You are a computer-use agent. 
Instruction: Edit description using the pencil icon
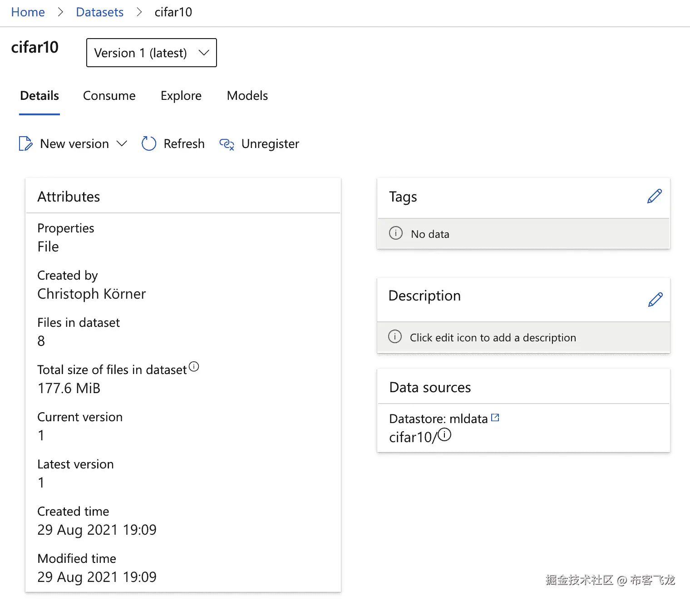(x=655, y=300)
